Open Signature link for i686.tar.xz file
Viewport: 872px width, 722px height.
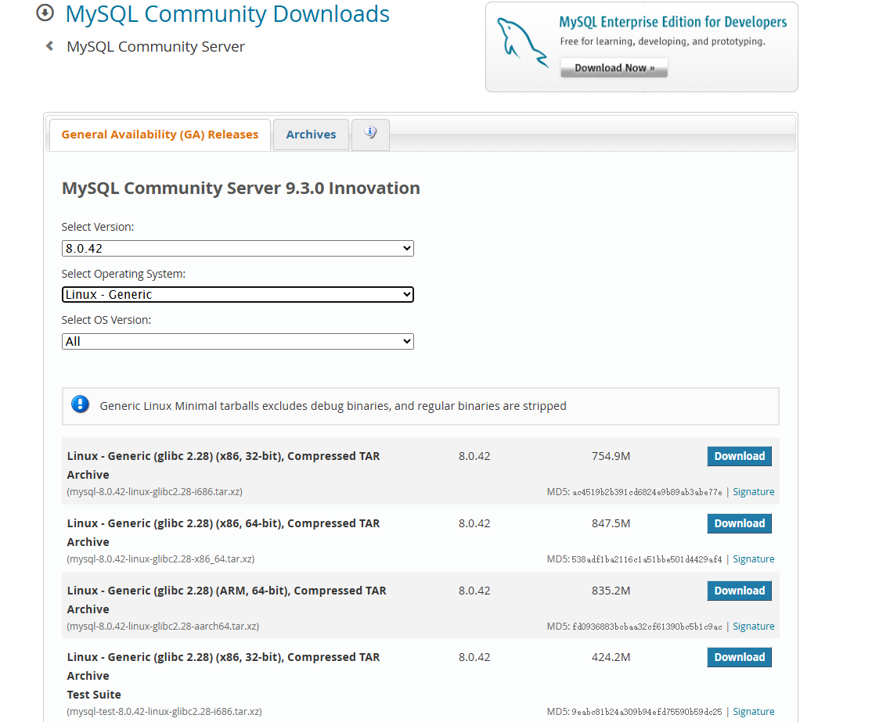coord(753,492)
